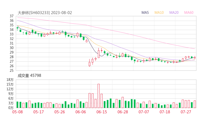The height and width of the screenshot is (118, 199).
Task: Click the chart title 大参林[SH603233] 2023-08-02
Action: click(x=45, y=13)
